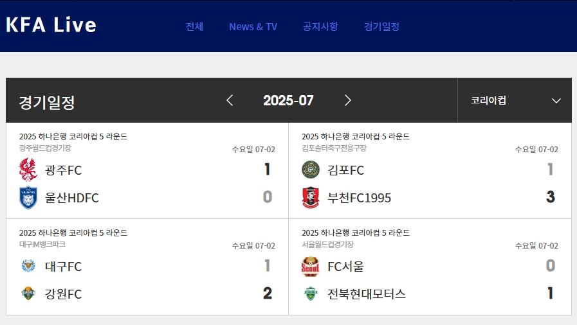Open the 광주FC vs 울산HDFC match
Viewport: 577px width, 325px height.
147,171
